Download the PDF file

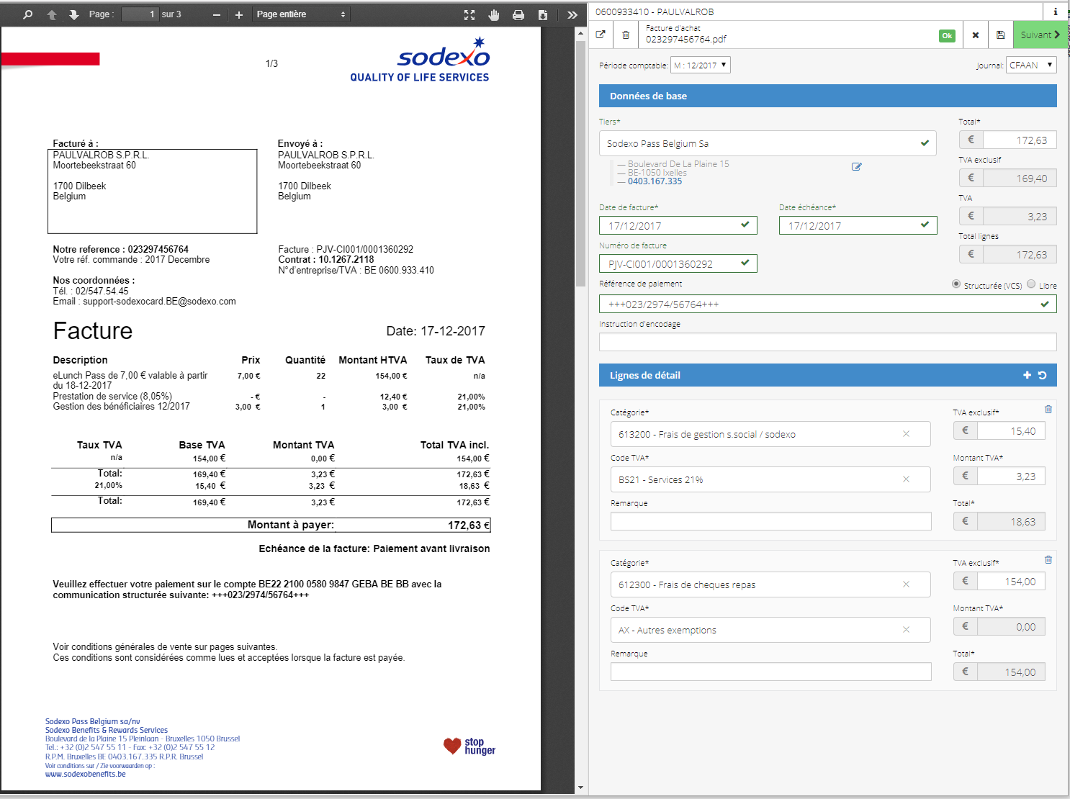click(x=543, y=14)
